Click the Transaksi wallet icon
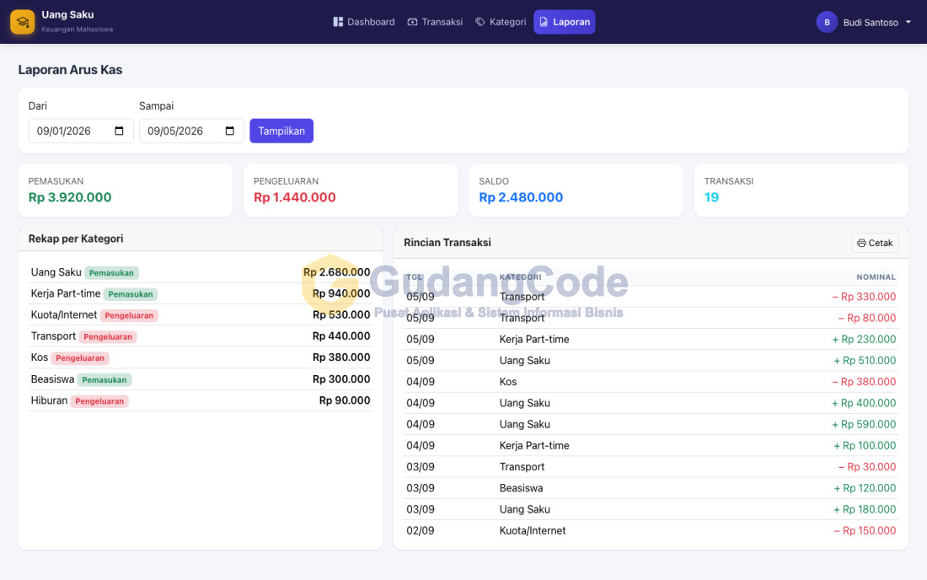Image resolution: width=927 pixels, height=580 pixels. tap(412, 22)
